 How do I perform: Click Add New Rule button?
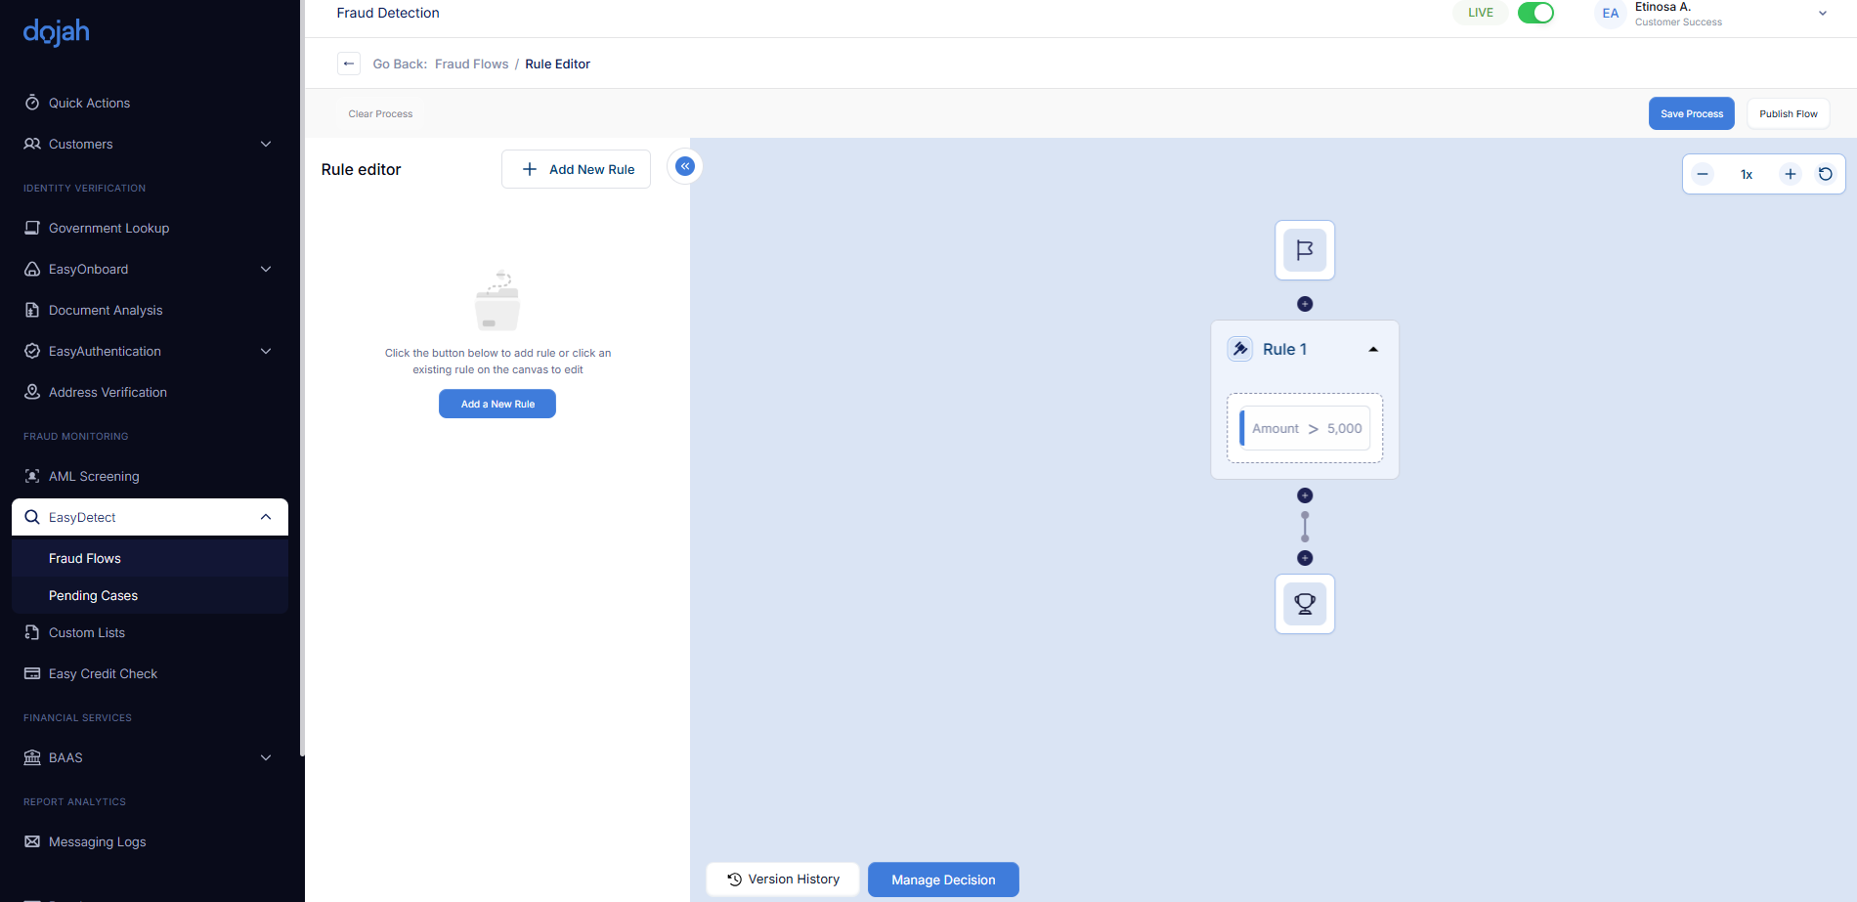(576, 169)
